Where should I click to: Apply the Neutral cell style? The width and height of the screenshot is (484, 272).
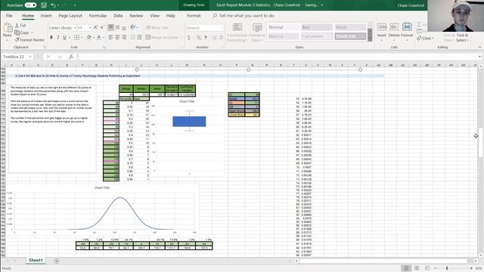[x=283, y=36]
